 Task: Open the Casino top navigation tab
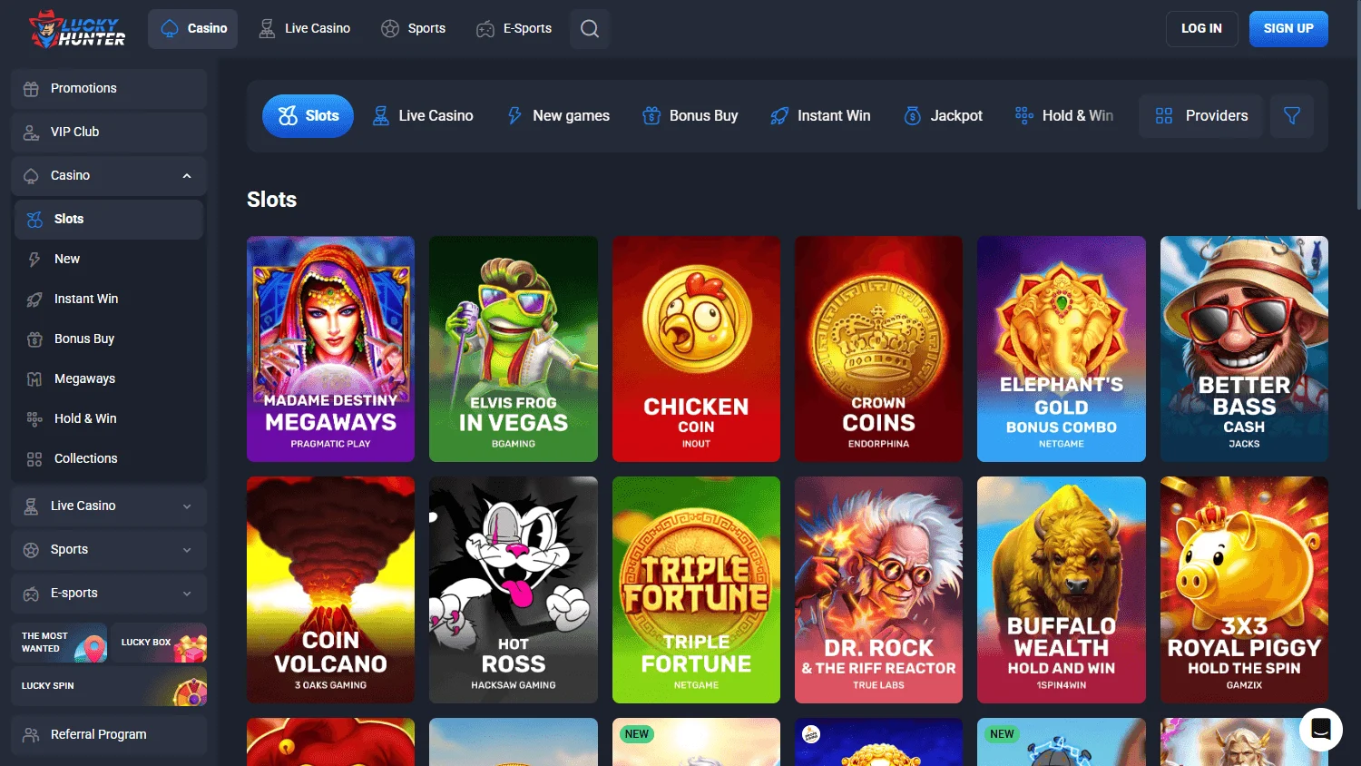coord(193,29)
